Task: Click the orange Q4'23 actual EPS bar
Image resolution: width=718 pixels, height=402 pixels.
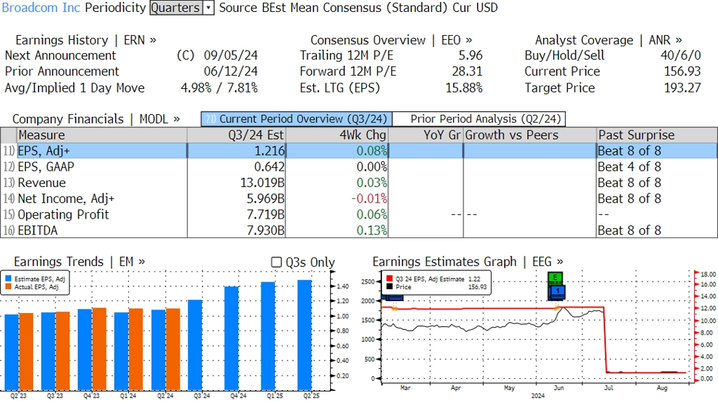Action: point(100,349)
